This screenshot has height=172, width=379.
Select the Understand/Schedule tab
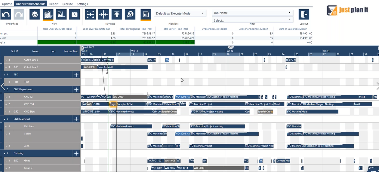click(x=31, y=4)
